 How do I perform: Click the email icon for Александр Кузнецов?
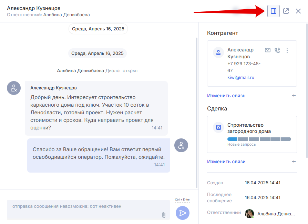pyautogui.click(x=268, y=50)
